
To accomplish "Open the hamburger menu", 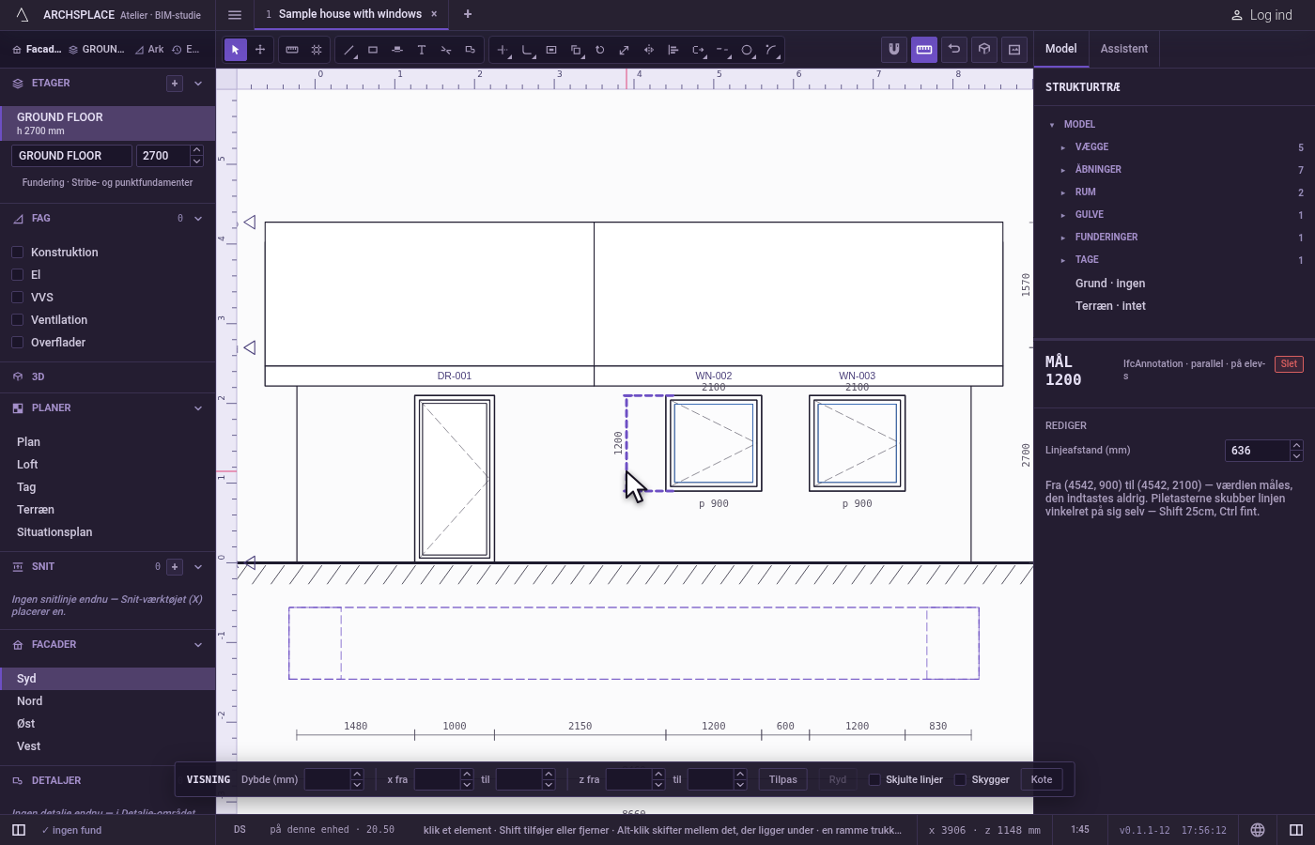I will (235, 15).
